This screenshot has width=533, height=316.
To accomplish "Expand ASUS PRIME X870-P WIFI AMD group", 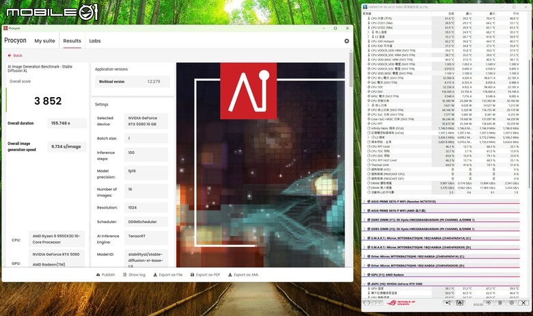I will click(x=364, y=211).
